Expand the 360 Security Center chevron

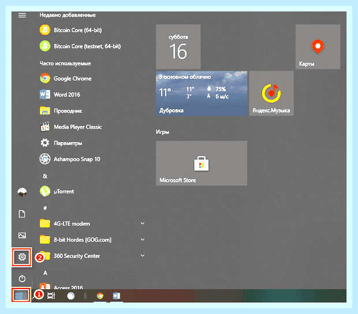[143, 256]
